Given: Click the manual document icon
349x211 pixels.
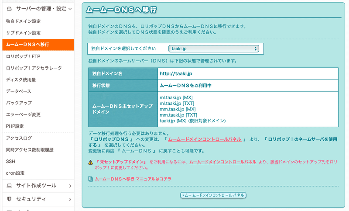Looking at the screenshot, I should click(90, 179).
